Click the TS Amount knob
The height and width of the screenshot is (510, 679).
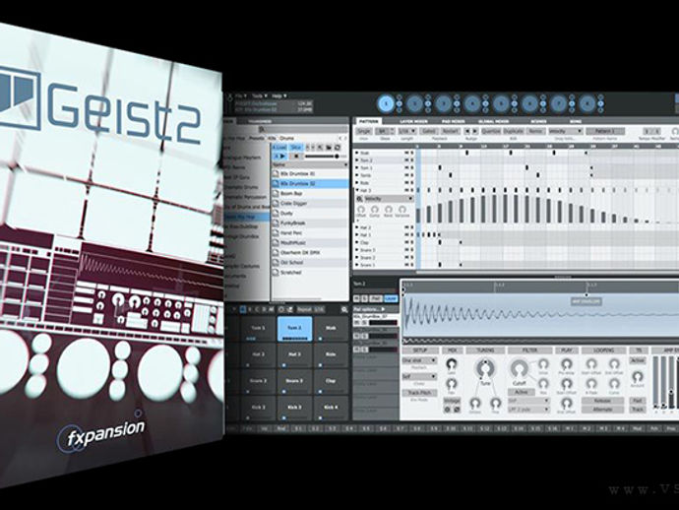click(637, 376)
